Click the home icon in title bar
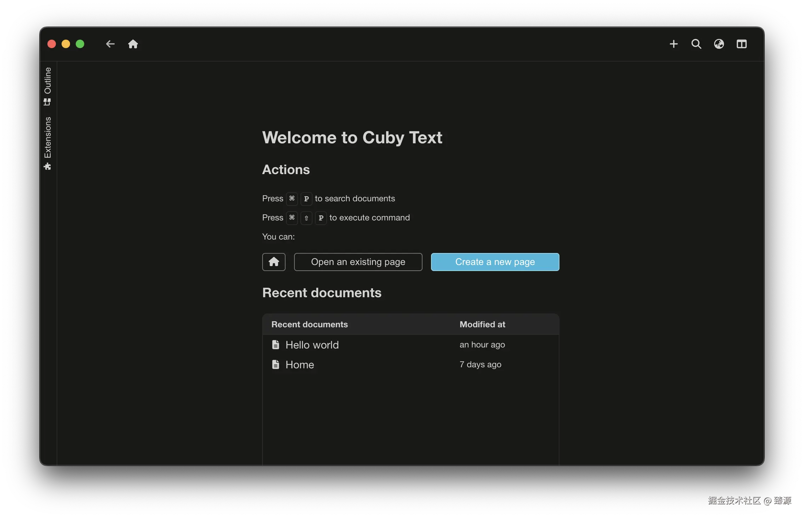 (133, 44)
